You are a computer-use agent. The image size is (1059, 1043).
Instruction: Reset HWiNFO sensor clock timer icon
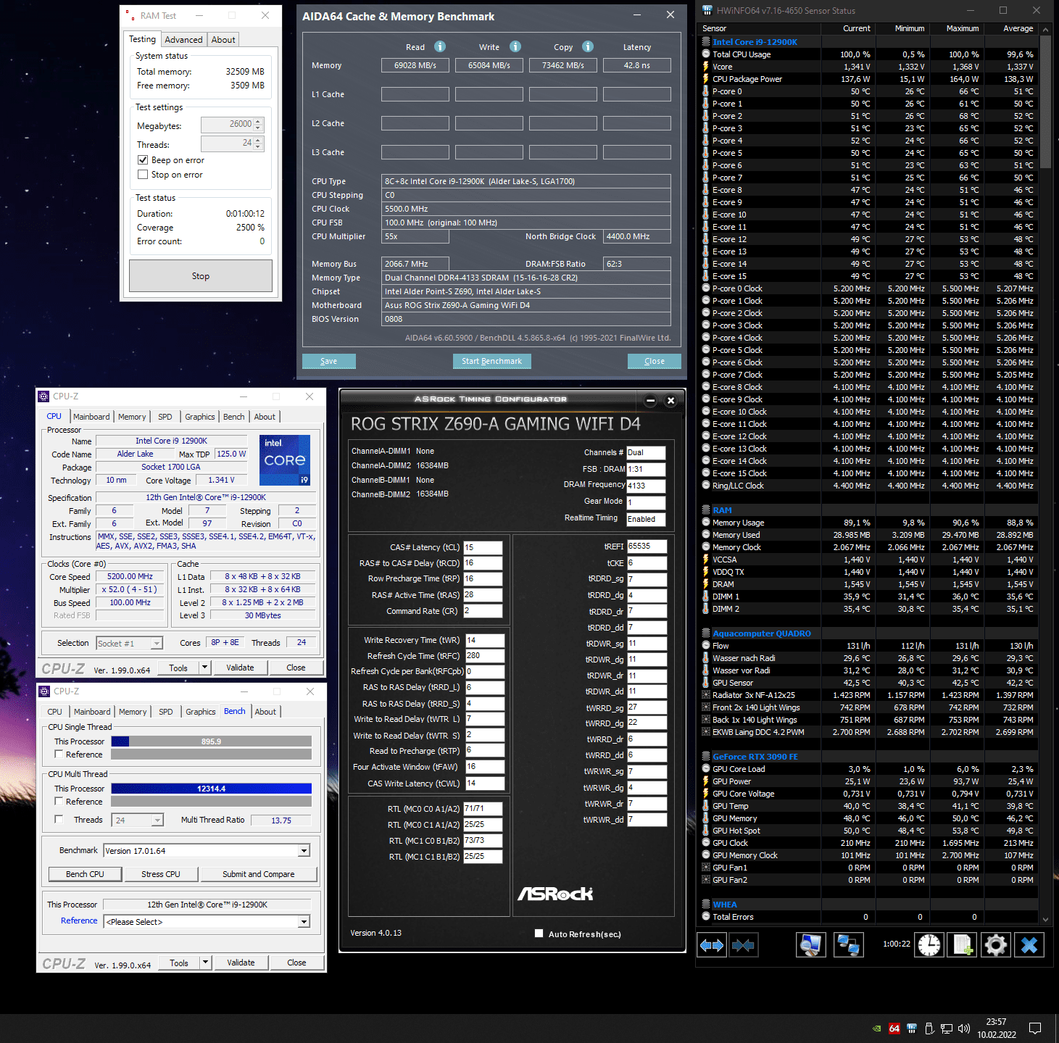(x=929, y=944)
